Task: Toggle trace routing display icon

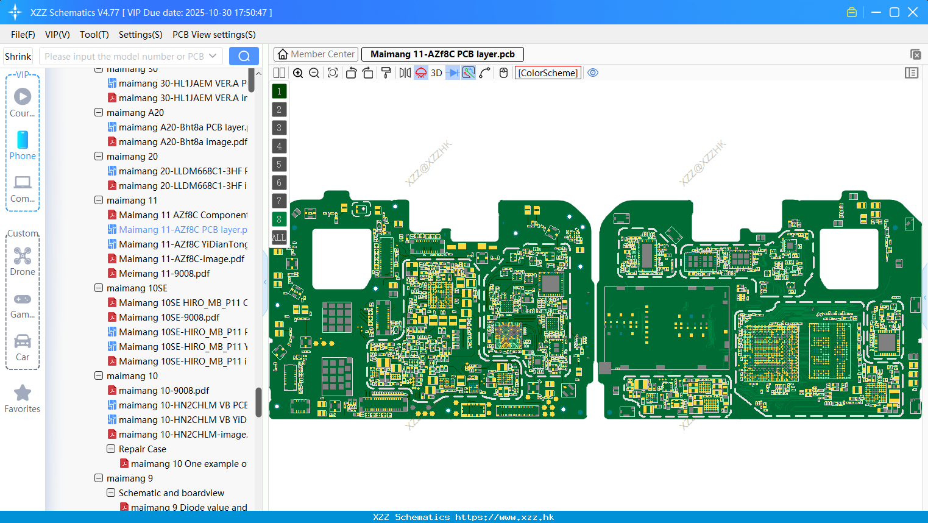Action: pos(469,73)
